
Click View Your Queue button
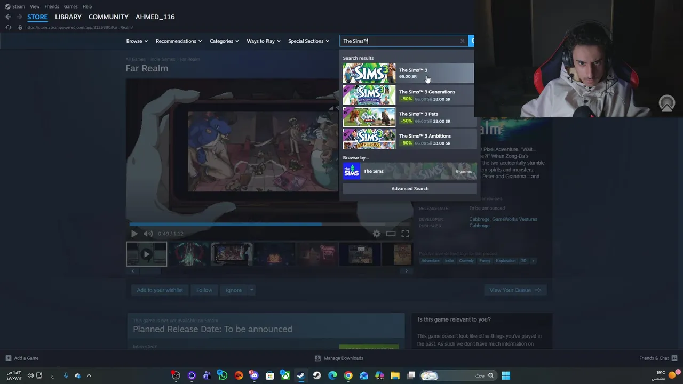coord(515,290)
